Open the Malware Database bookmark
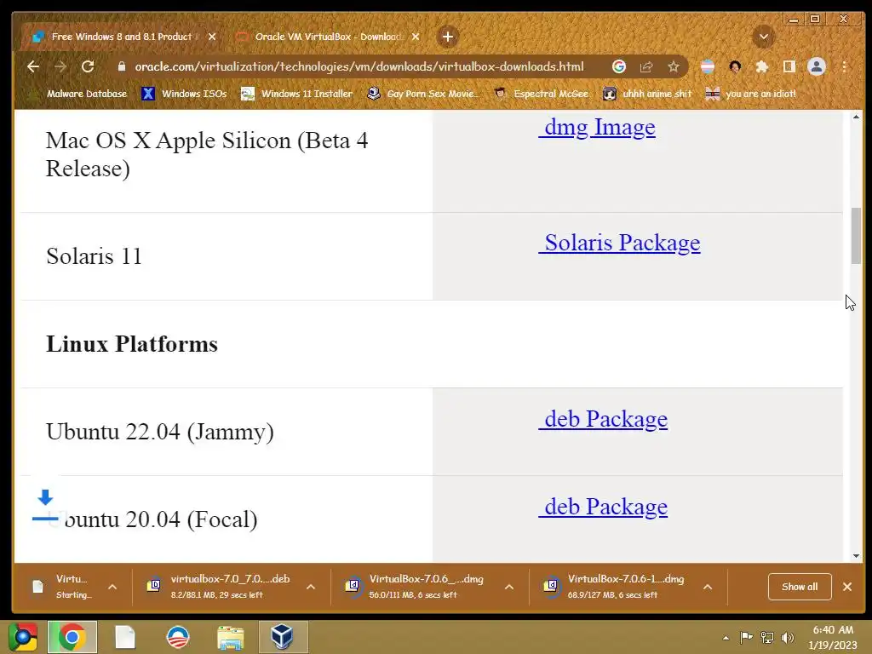 click(77, 94)
